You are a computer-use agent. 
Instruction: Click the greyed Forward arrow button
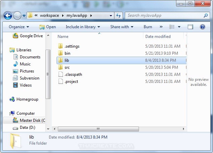17,15
